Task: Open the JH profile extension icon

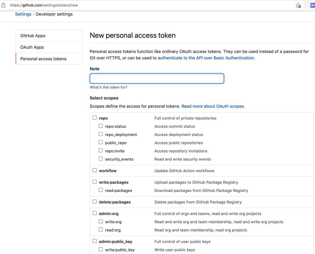Action: [x=312, y=5]
